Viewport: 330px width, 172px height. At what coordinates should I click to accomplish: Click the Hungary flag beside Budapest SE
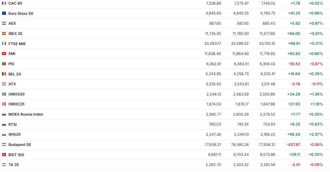click(4, 145)
